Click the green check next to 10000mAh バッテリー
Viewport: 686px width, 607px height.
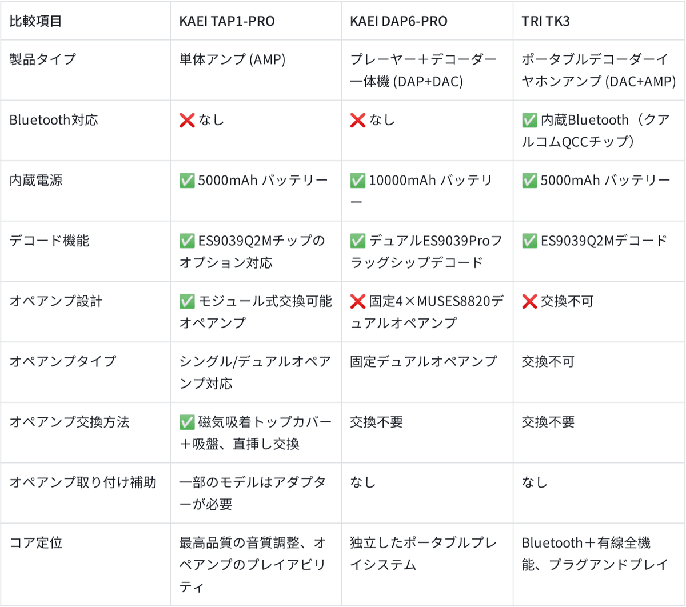pos(358,181)
